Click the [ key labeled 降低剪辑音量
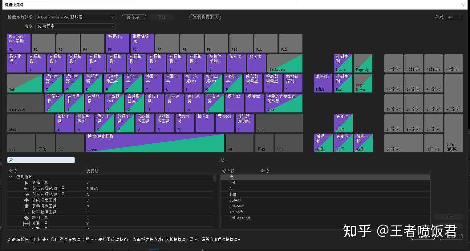The image size is (470, 251). (253, 83)
